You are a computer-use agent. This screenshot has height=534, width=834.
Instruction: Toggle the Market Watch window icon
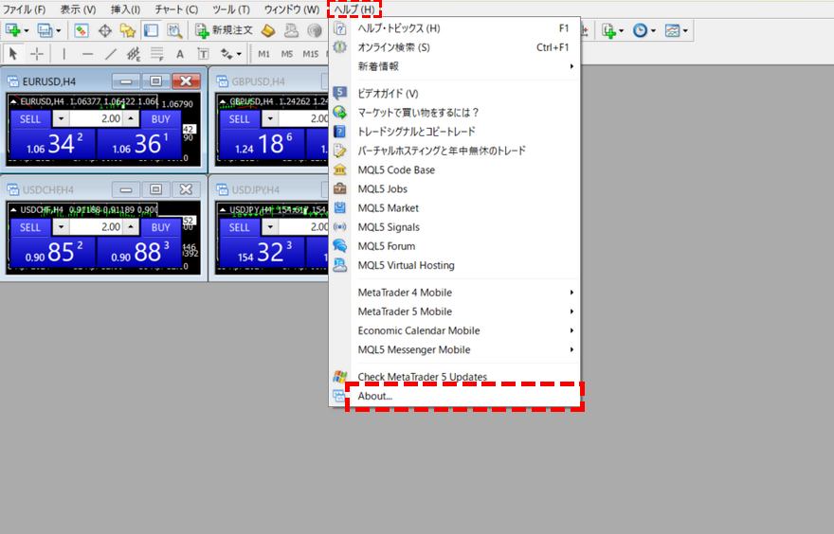(81, 30)
